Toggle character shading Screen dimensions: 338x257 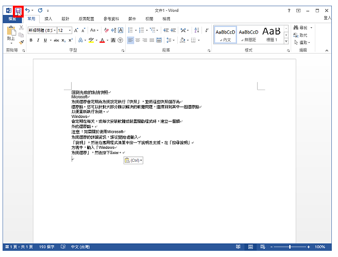113,40
